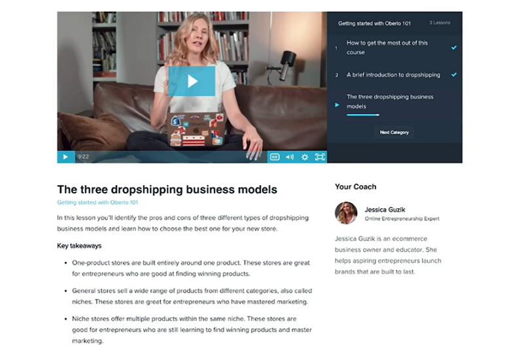The image size is (524, 353).
Task: Click the video progress bar timeline
Action: pyautogui.click(x=171, y=157)
